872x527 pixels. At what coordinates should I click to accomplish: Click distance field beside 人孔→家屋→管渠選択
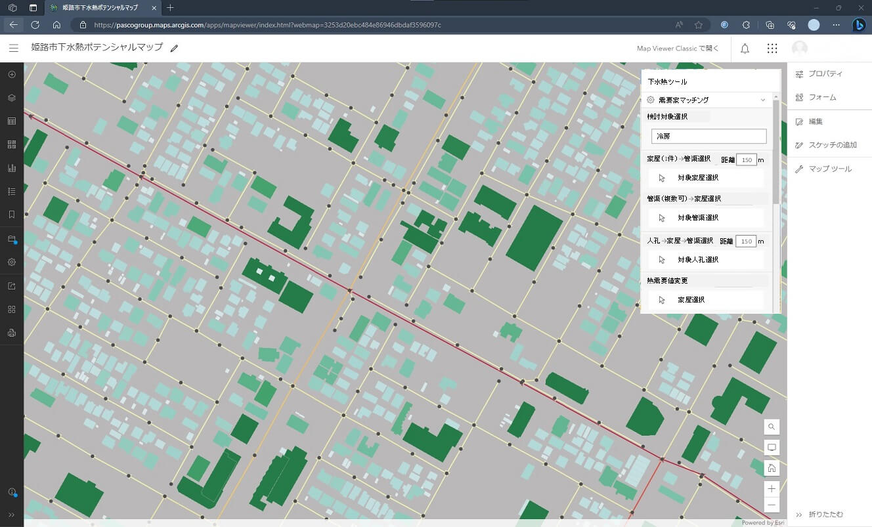tap(746, 242)
